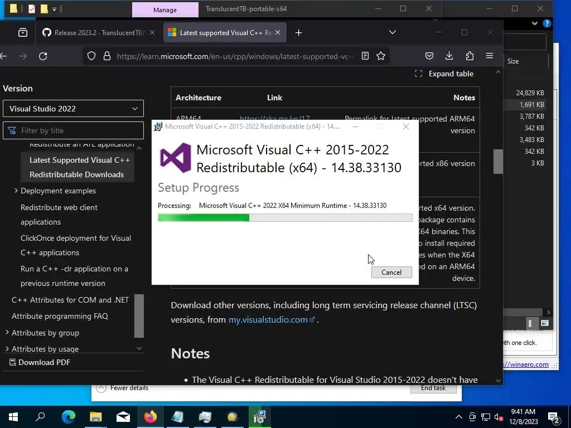Cancel the Visual C++ setup

click(x=391, y=272)
